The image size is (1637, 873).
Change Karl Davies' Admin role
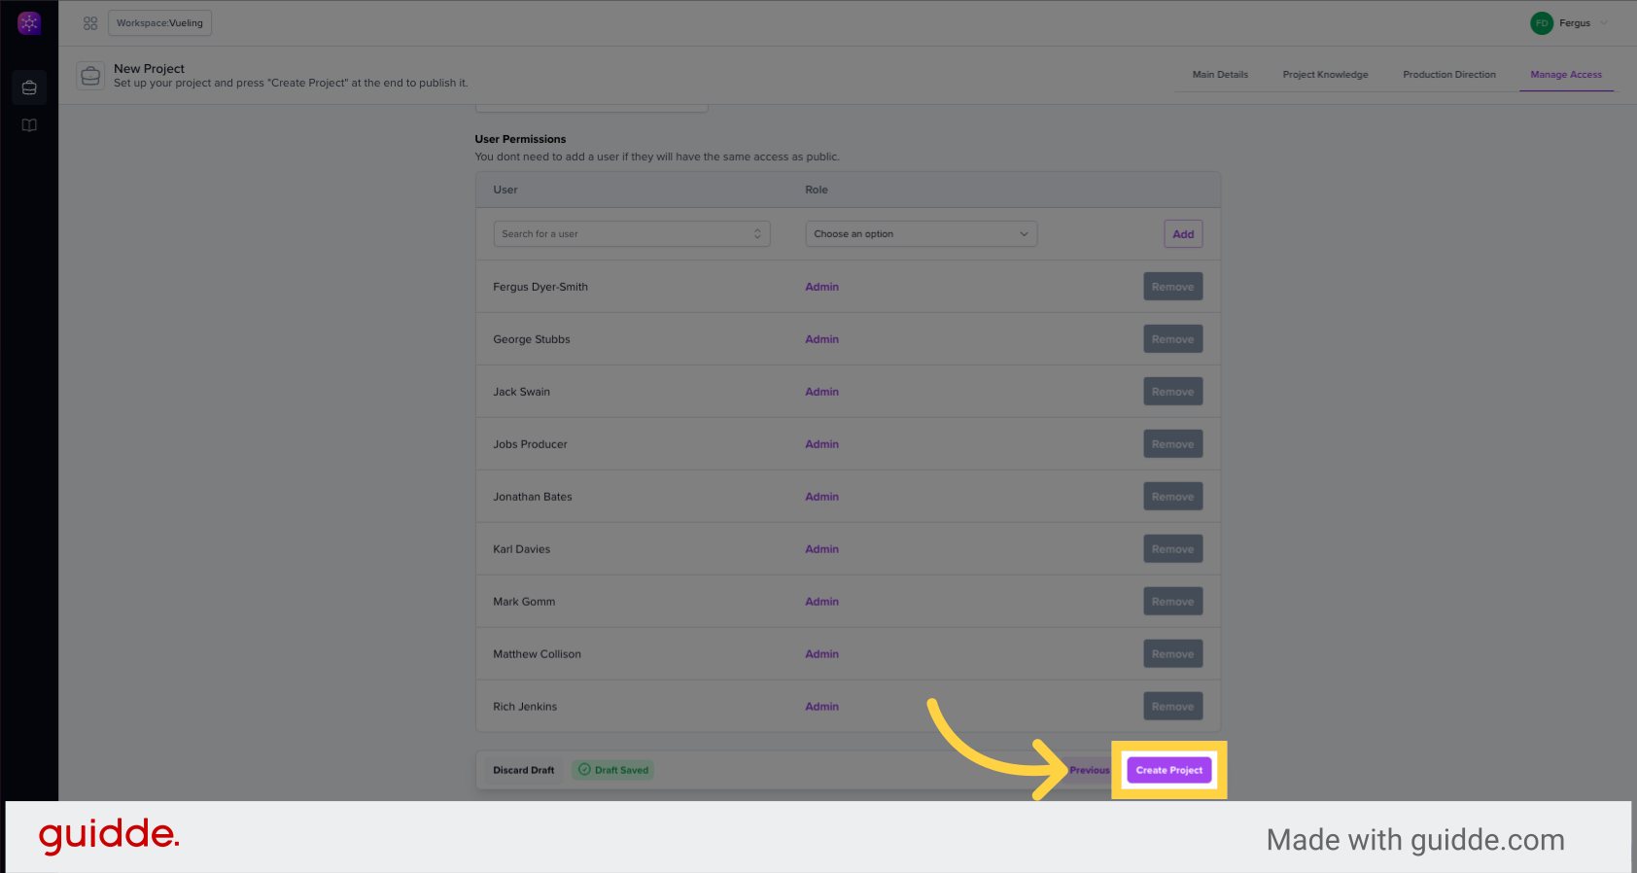(821, 549)
